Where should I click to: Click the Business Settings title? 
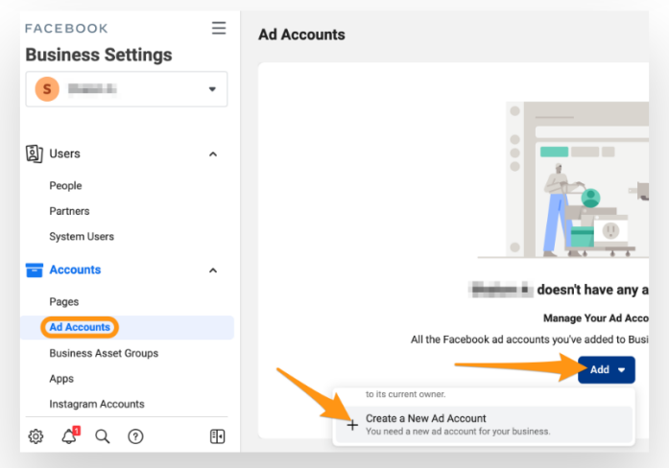point(99,55)
